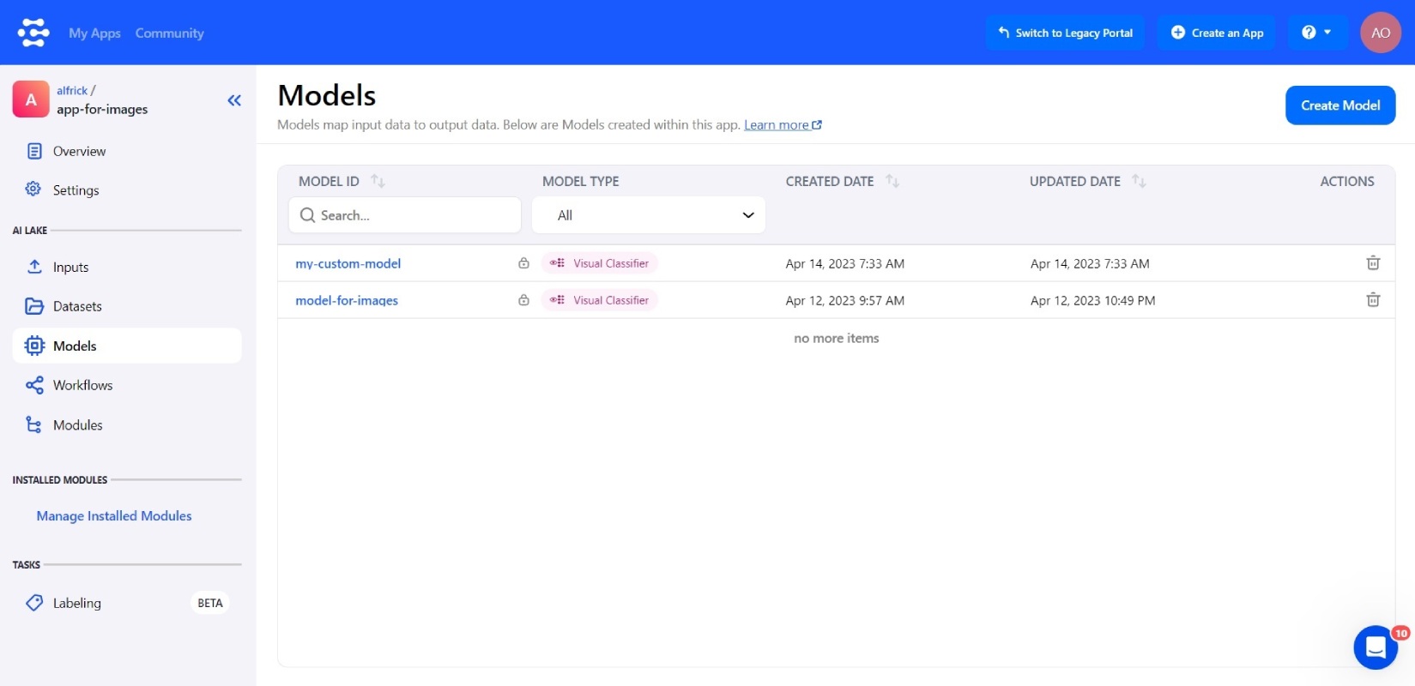Click the Clarifai logo icon
Image resolution: width=1415 pixels, height=686 pixels.
tap(33, 33)
